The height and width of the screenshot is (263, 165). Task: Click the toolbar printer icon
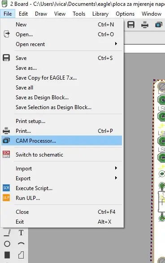[145, 25]
